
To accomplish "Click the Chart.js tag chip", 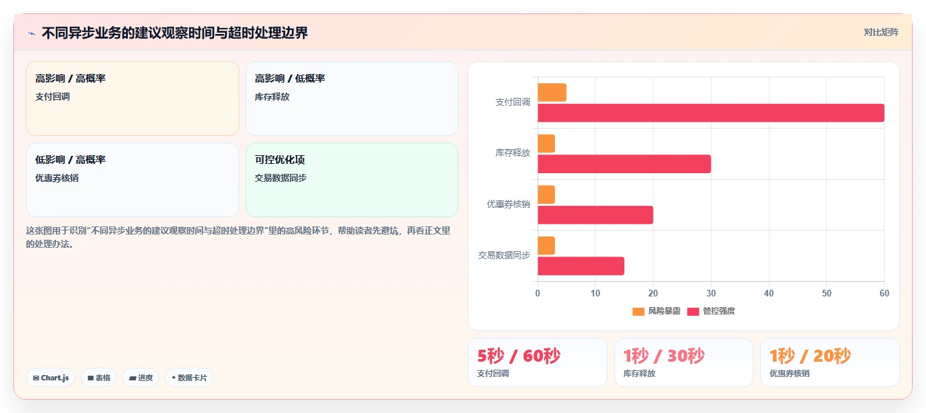I will pyautogui.click(x=51, y=378).
